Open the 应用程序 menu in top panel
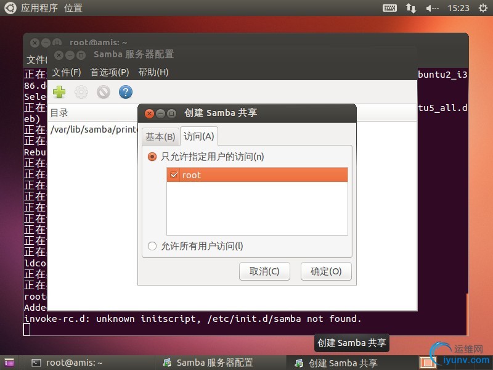Viewport: 493px width, 370px height. tap(39, 8)
